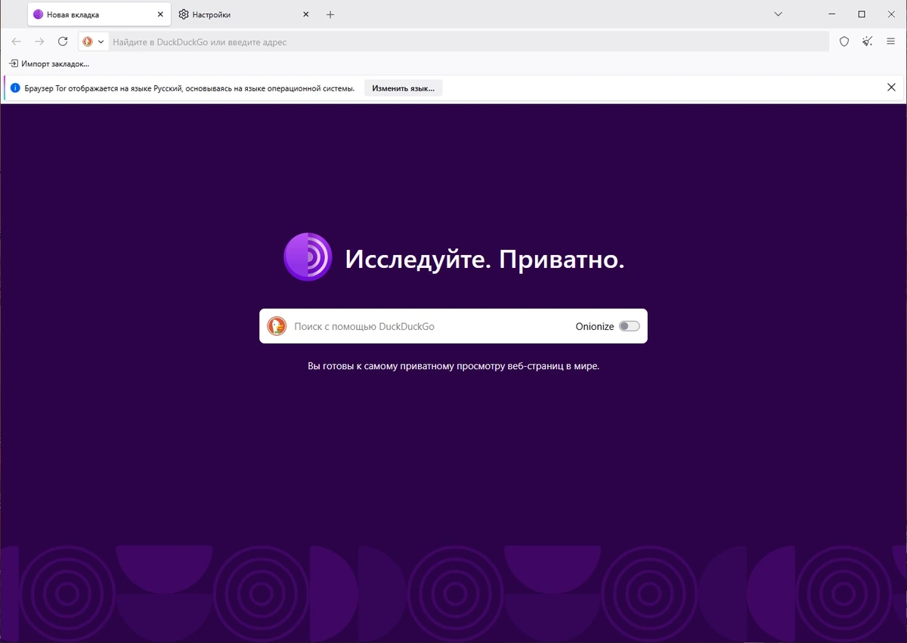Maximize the browser window
907x643 pixels.
[862, 14]
